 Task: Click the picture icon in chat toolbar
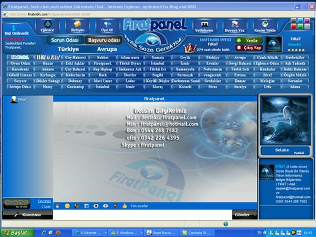pyautogui.click(x=87, y=206)
